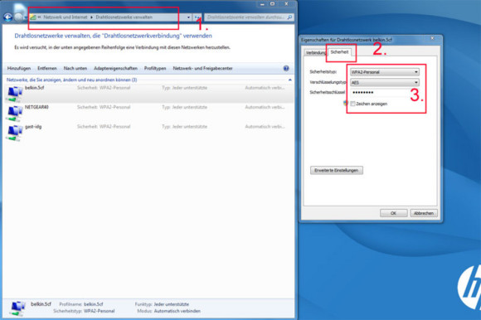Click the belkin.5cf icon in the bottom details pane

[17, 308]
